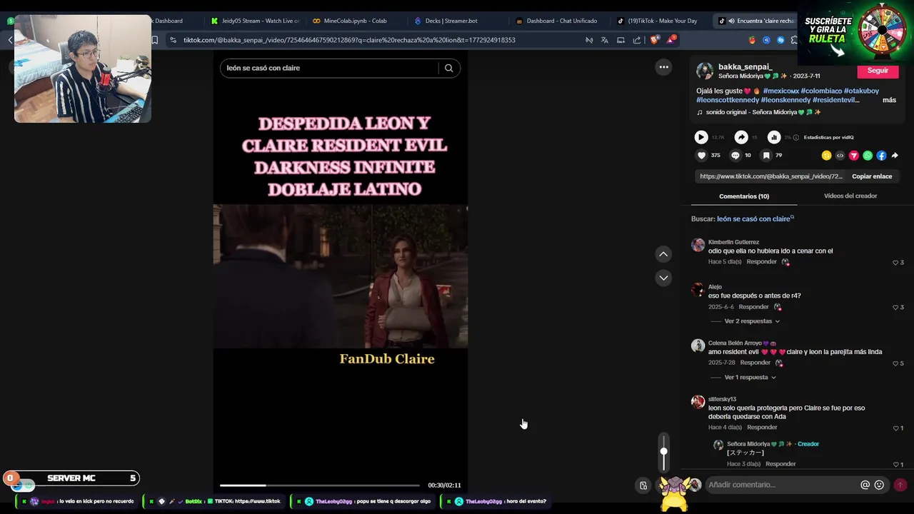Image resolution: width=914 pixels, height=514 pixels.
Task: Click the #mexicomx hashtag
Action: point(781,91)
